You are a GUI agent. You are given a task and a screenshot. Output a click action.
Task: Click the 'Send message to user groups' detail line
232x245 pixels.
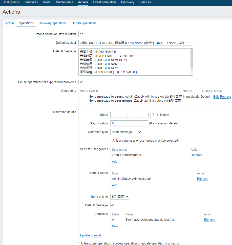pos(135,101)
